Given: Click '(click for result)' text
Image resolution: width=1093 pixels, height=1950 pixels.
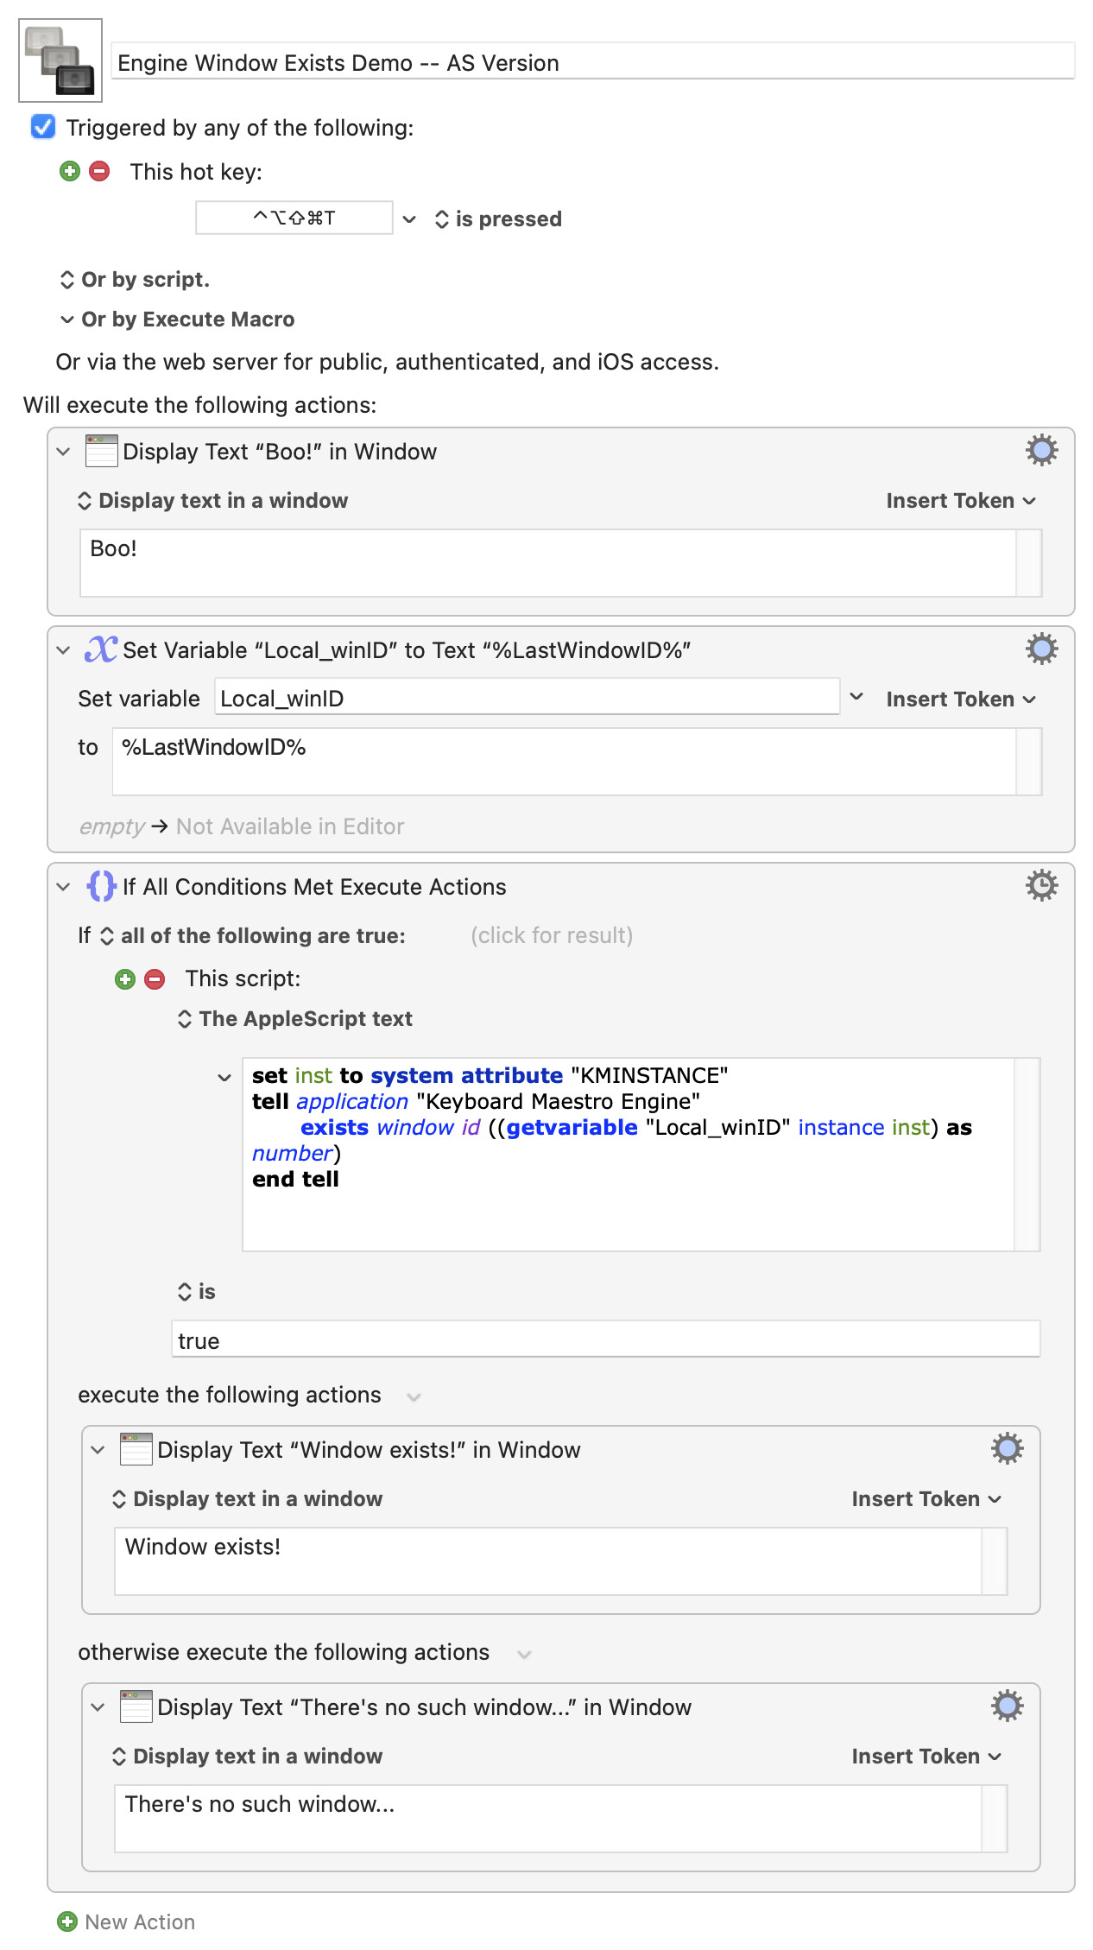Looking at the screenshot, I should click(551, 935).
